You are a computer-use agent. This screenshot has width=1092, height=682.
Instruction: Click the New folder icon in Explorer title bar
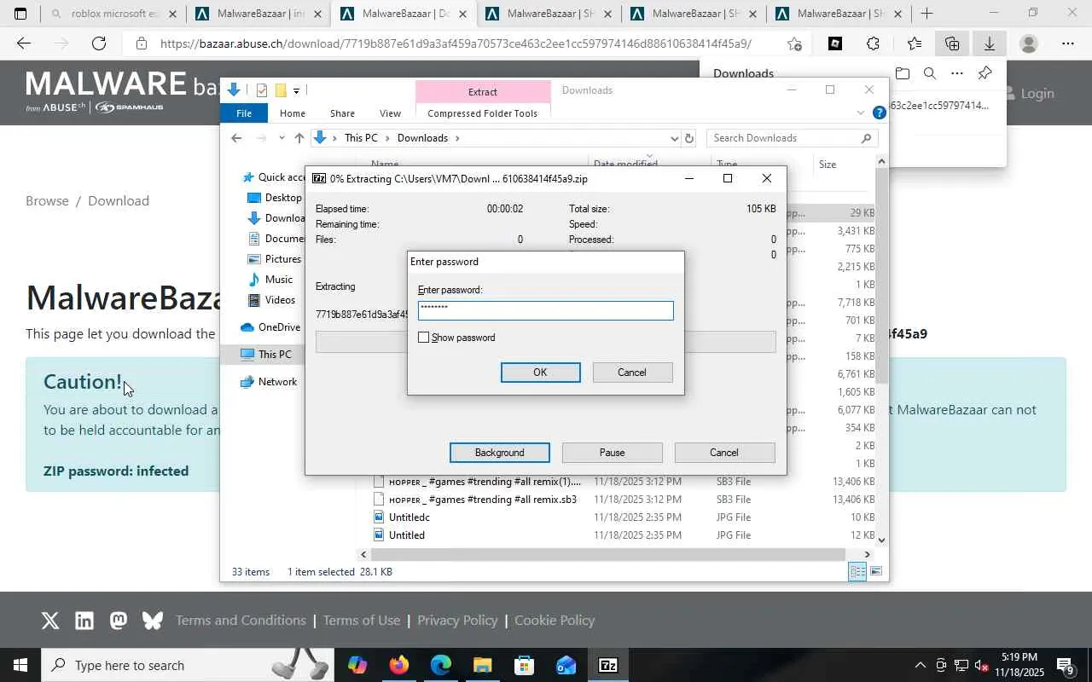280,90
